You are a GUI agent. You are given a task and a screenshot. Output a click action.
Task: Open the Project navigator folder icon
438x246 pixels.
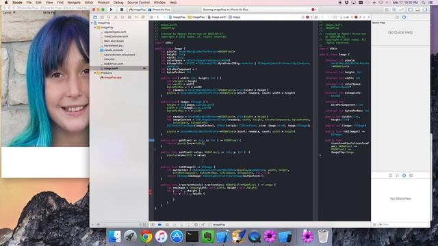click(95, 17)
